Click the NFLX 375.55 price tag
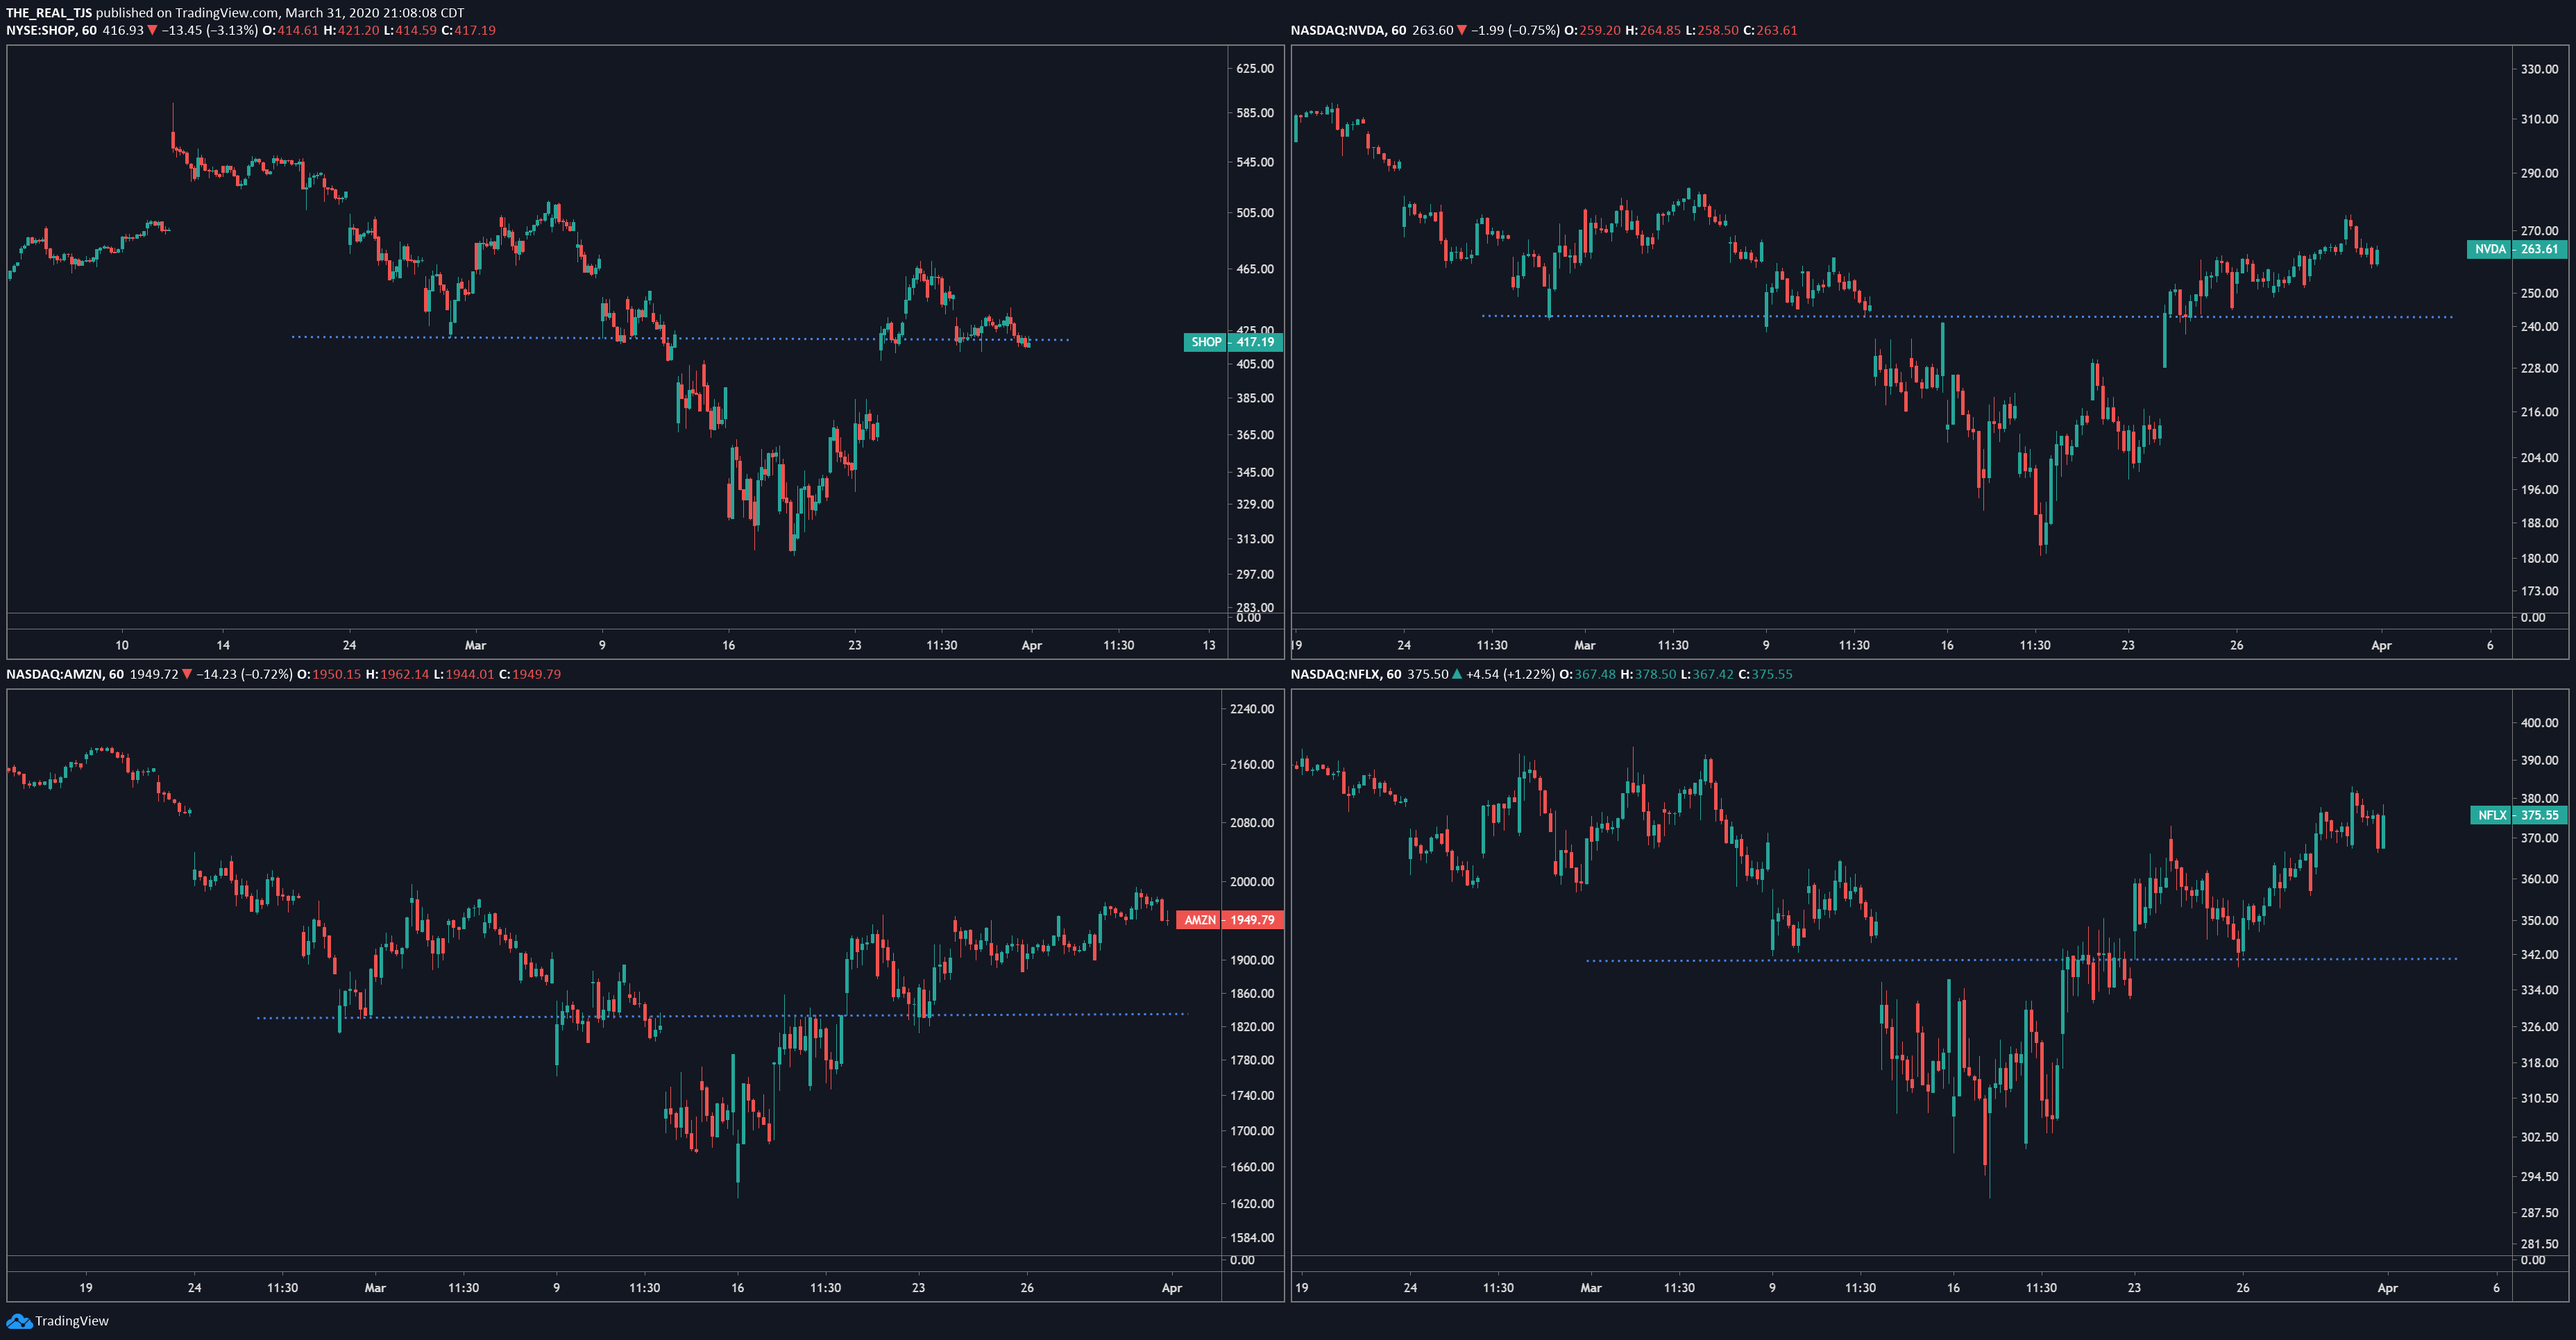This screenshot has height=1340, width=2576. coord(2518,815)
